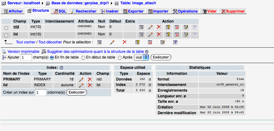Click unique index icon in nid row
This screenshot has width=274, height=131.
pyautogui.click(x=177, y=27)
